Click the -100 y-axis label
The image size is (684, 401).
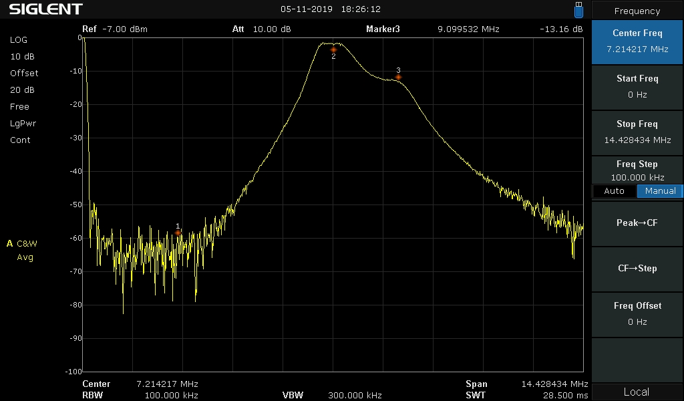coord(73,372)
